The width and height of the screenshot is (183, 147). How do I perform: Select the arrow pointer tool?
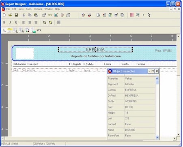(4, 30)
